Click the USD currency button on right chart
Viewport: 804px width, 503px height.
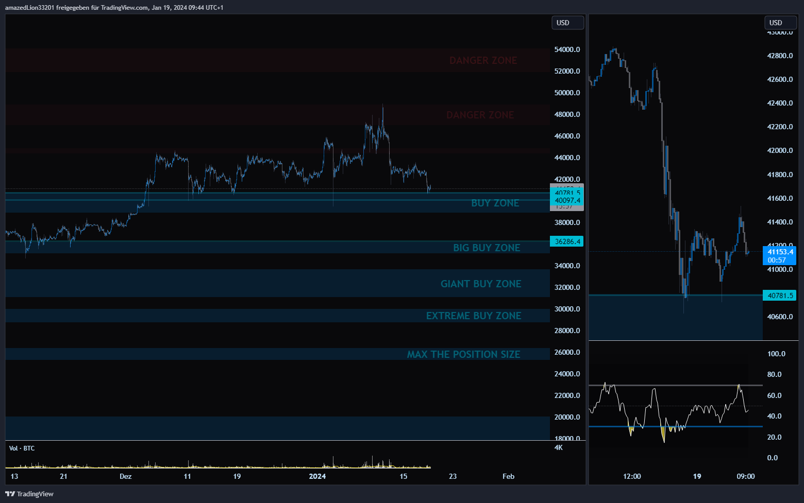coord(780,23)
